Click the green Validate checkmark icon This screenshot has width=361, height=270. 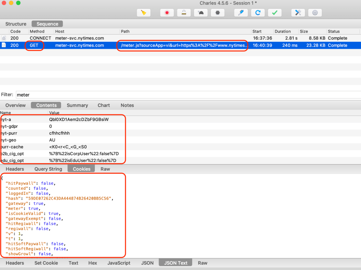coord(275,13)
